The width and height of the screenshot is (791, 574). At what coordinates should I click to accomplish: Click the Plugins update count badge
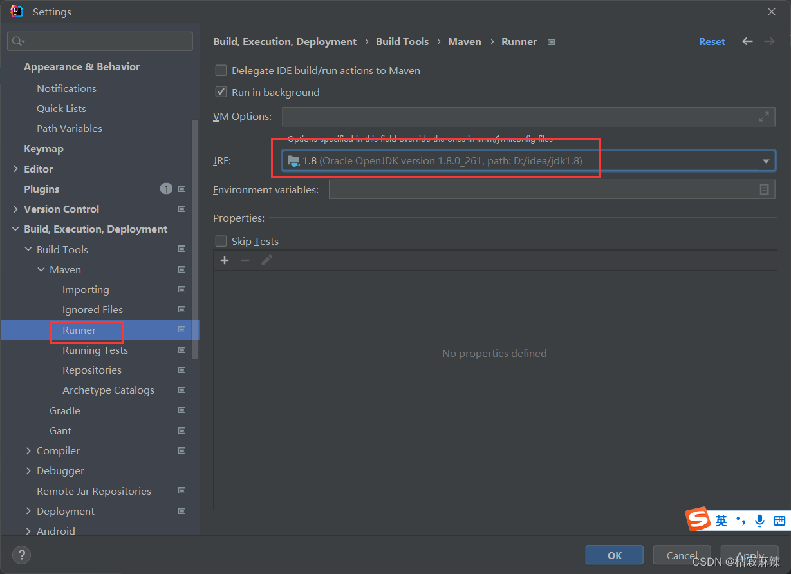coord(166,189)
